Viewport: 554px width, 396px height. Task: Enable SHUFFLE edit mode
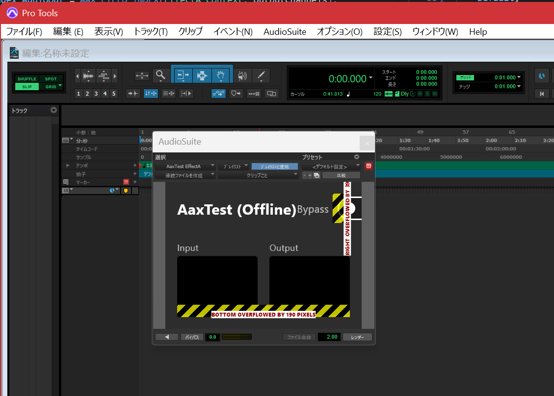(x=27, y=79)
